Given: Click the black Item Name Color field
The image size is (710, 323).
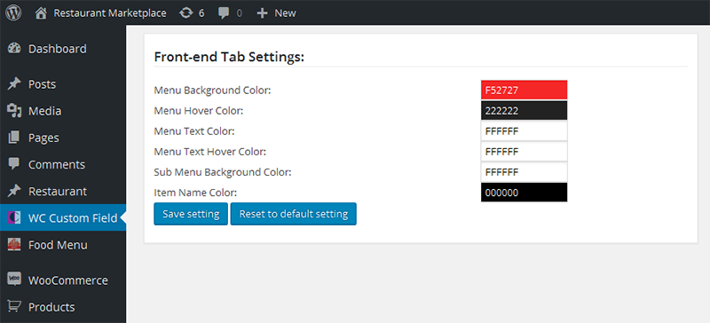Looking at the screenshot, I should coord(524,193).
